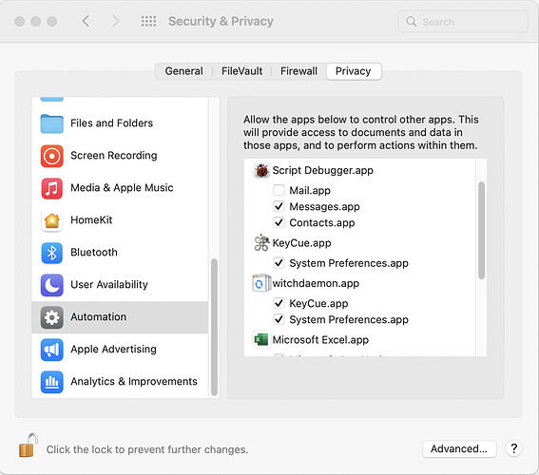This screenshot has width=539, height=475.
Task: Open the Advanced… settings
Action: point(459,449)
